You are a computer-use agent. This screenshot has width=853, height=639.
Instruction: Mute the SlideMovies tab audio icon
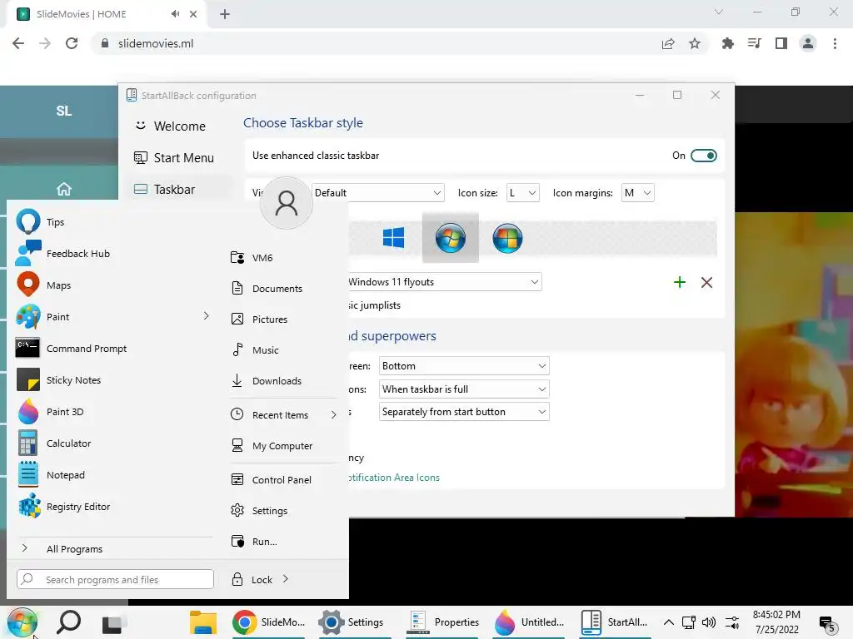coord(175,14)
